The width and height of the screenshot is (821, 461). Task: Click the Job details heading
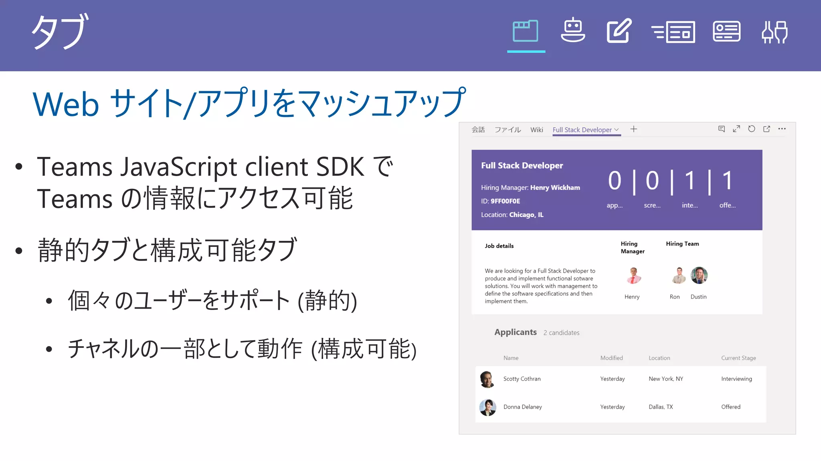tap(499, 246)
